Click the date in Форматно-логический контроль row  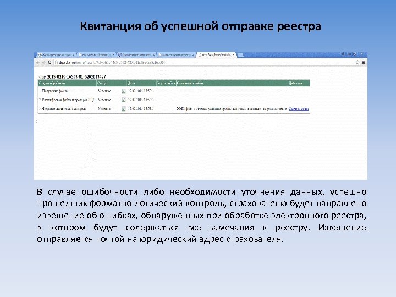coord(142,109)
